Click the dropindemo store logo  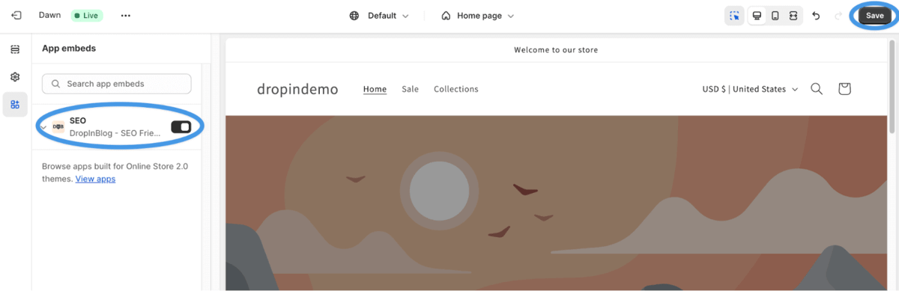tap(297, 89)
